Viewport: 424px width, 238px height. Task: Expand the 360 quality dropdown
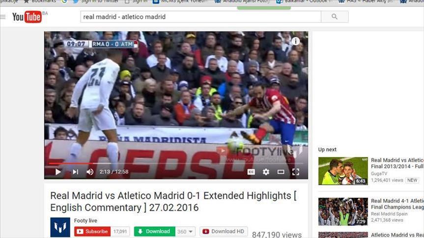coord(185,232)
